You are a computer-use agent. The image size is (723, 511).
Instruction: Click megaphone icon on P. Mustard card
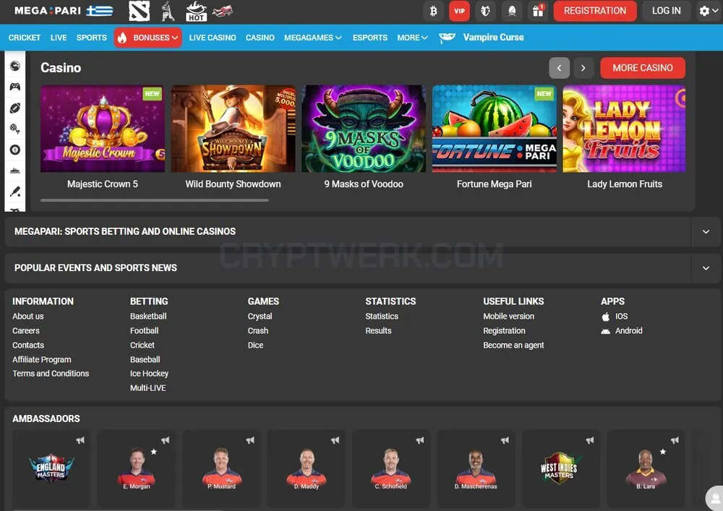click(x=250, y=440)
